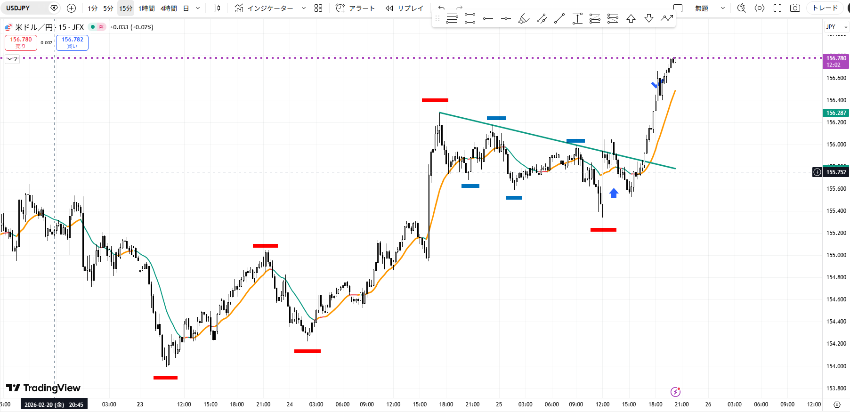
Task: Click the USDJPY symbol search field
Action: click(x=26, y=8)
